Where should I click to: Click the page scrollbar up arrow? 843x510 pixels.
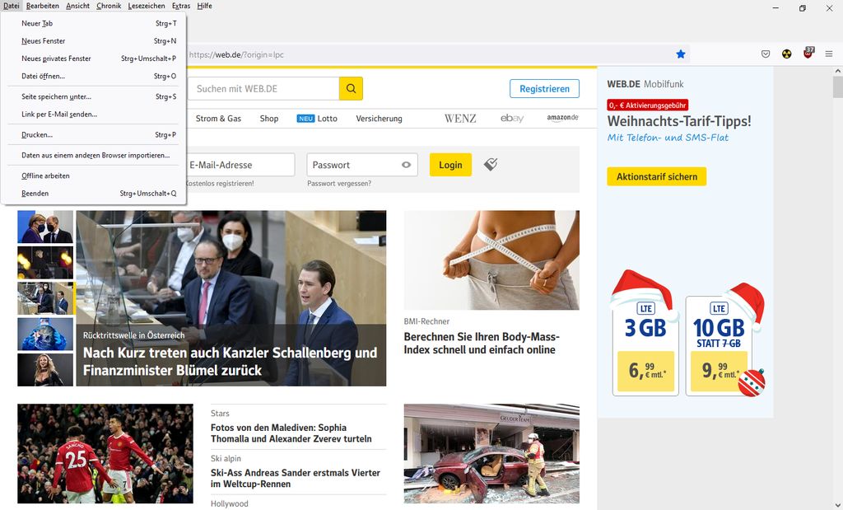837,71
